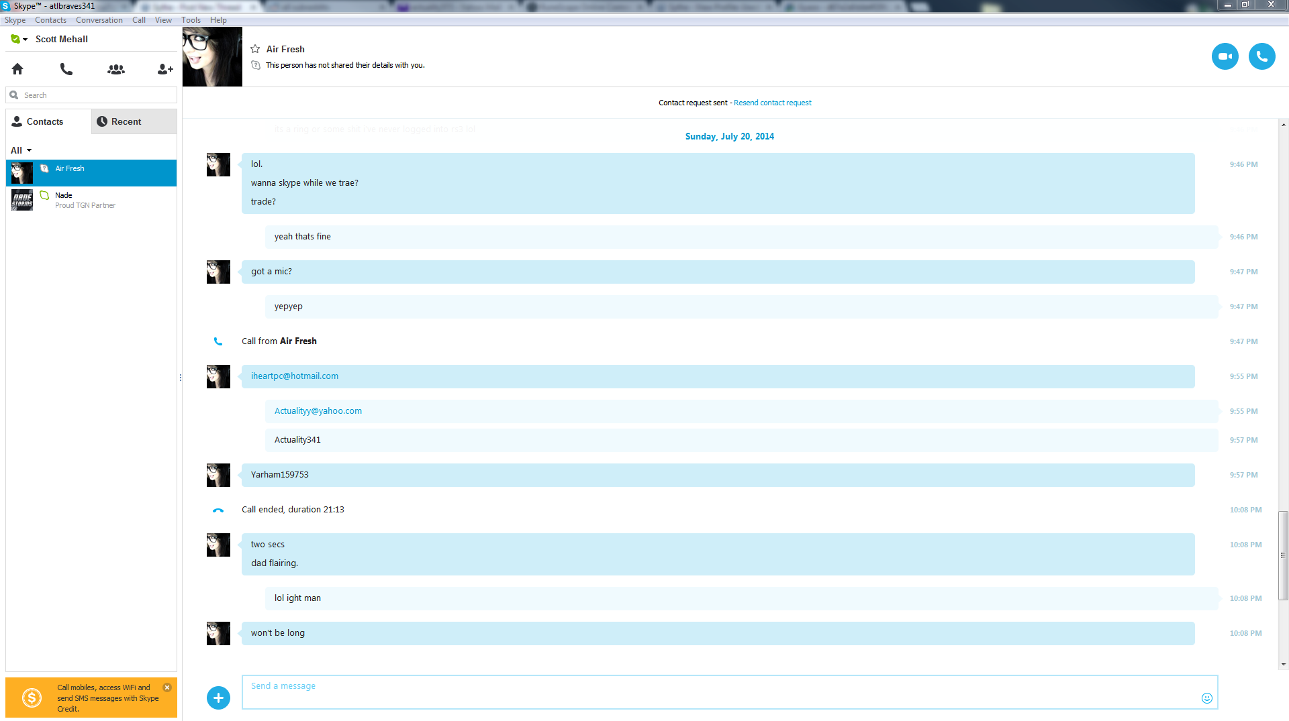Click the 'lol ight man' message
1289x721 pixels.
click(741, 598)
